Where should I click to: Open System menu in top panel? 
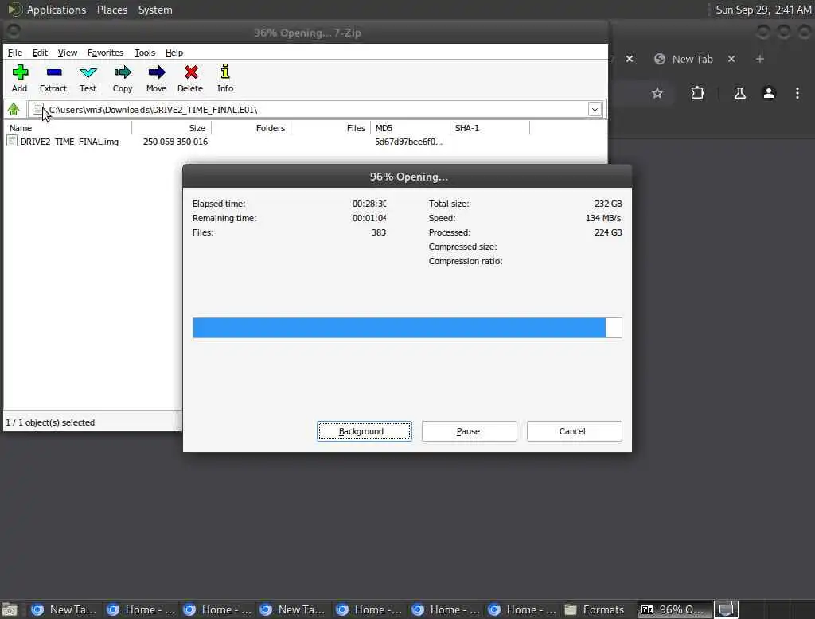pos(155,10)
